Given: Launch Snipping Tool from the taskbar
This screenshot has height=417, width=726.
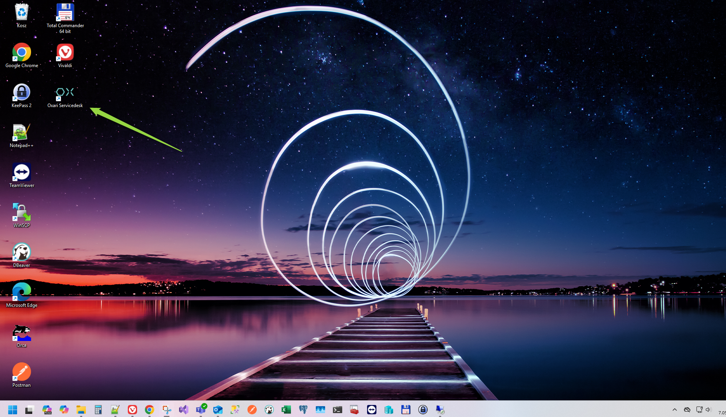Looking at the screenshot, I should [166, 410].
